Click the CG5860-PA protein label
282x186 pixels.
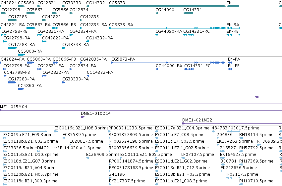click(30, 86)
